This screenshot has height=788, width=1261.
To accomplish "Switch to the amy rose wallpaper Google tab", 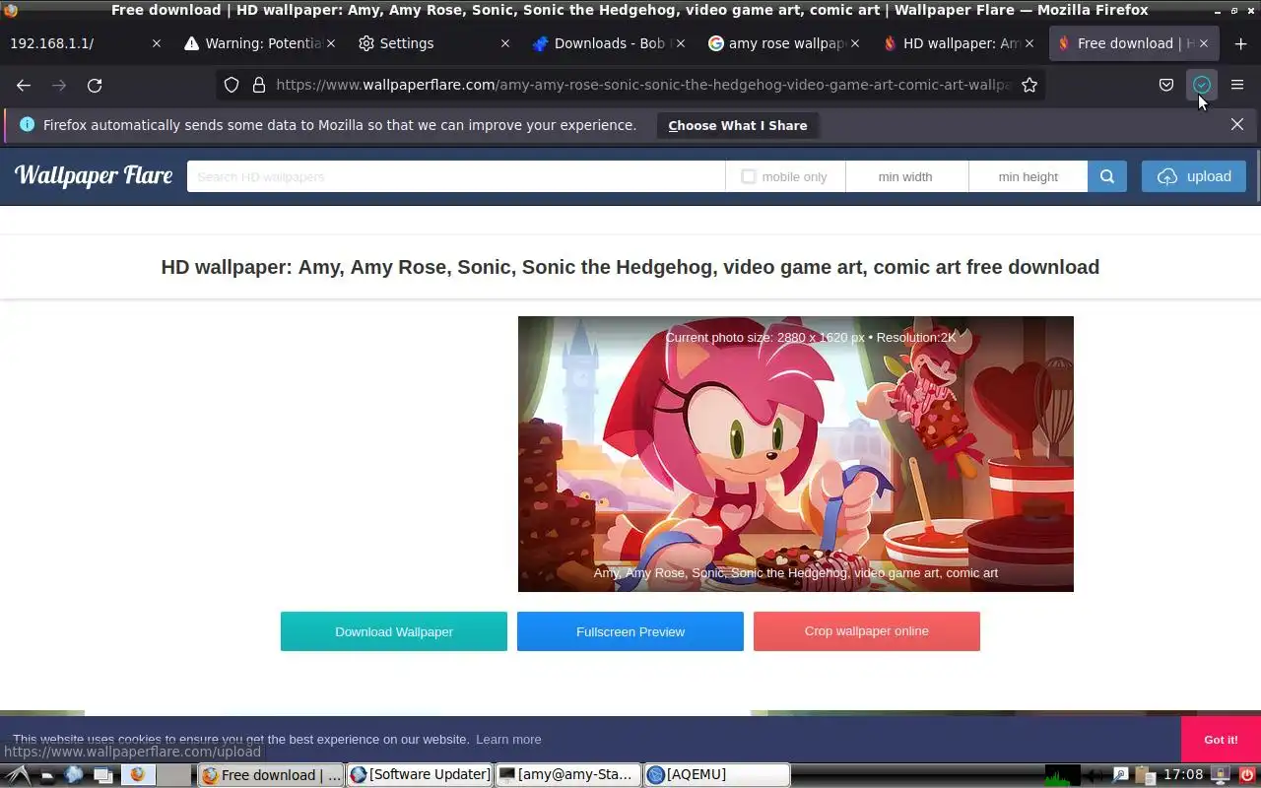I will 783,43.
